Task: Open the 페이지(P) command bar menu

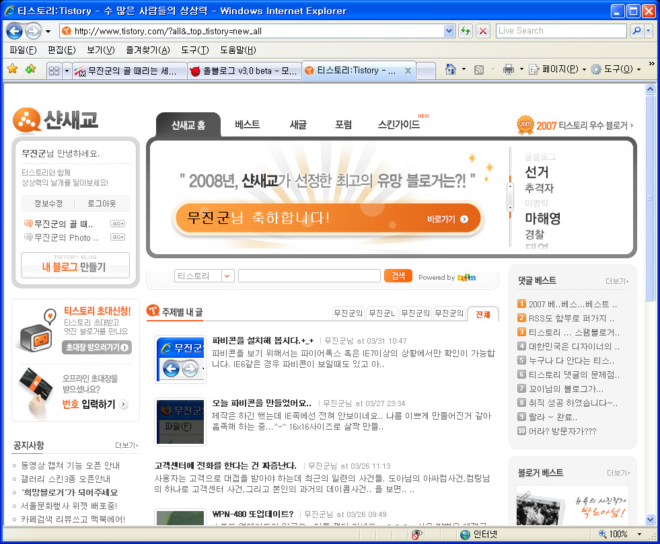Action: pos(557,69)
